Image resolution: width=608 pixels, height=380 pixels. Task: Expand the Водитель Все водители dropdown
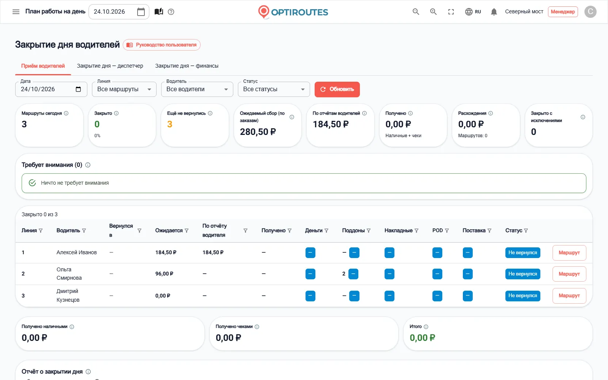coord(197,89)
